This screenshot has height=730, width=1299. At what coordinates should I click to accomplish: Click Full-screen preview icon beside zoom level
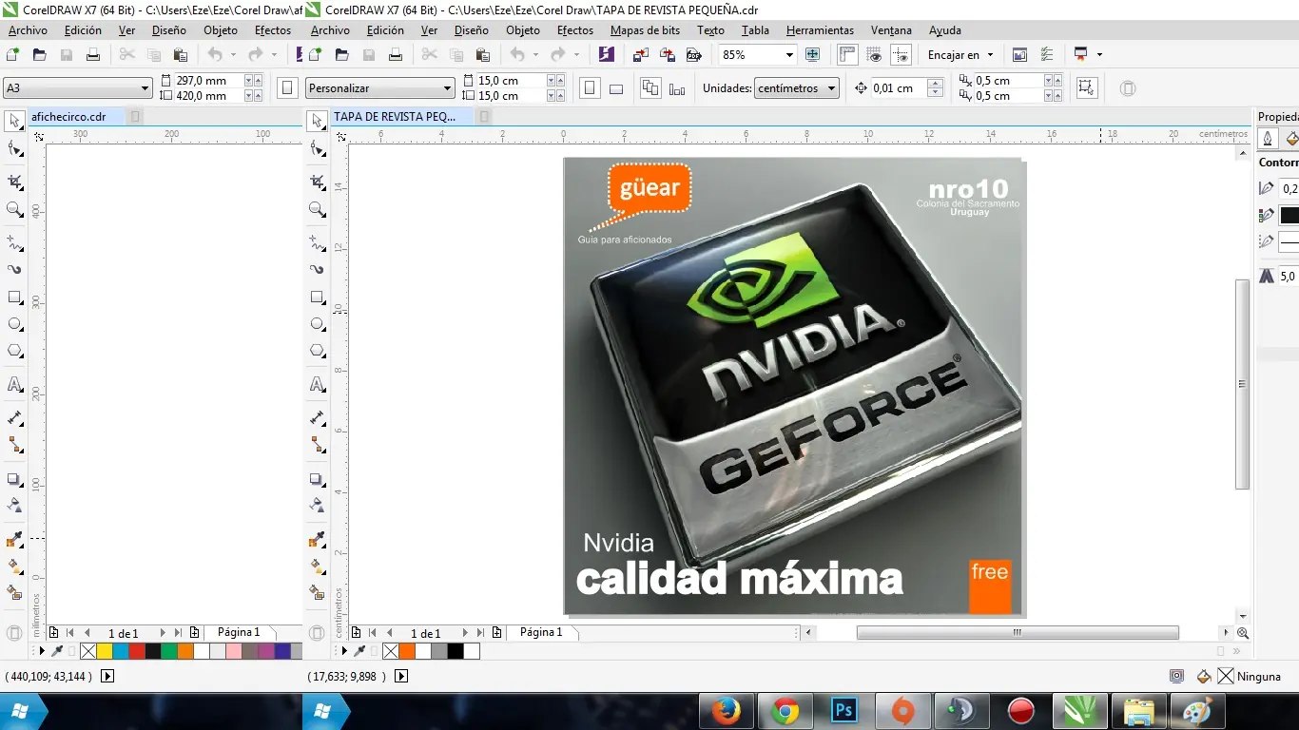point(813,55)
